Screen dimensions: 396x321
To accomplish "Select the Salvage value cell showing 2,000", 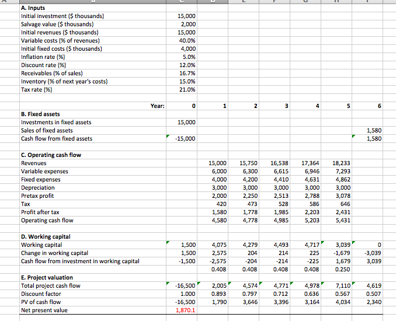I will (182, 25).
